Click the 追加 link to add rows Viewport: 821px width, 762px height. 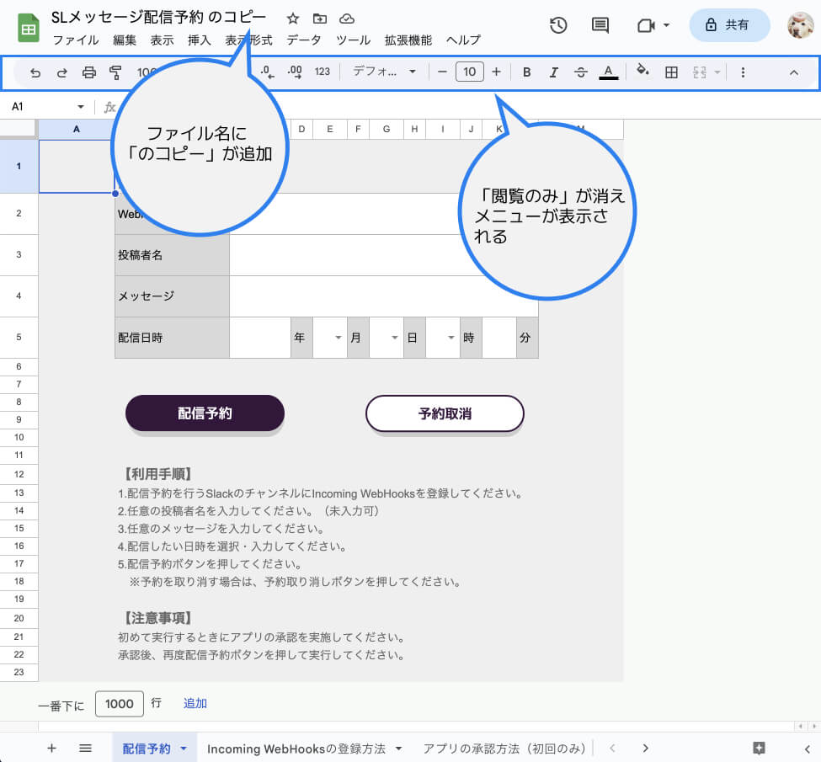point(195,703)
